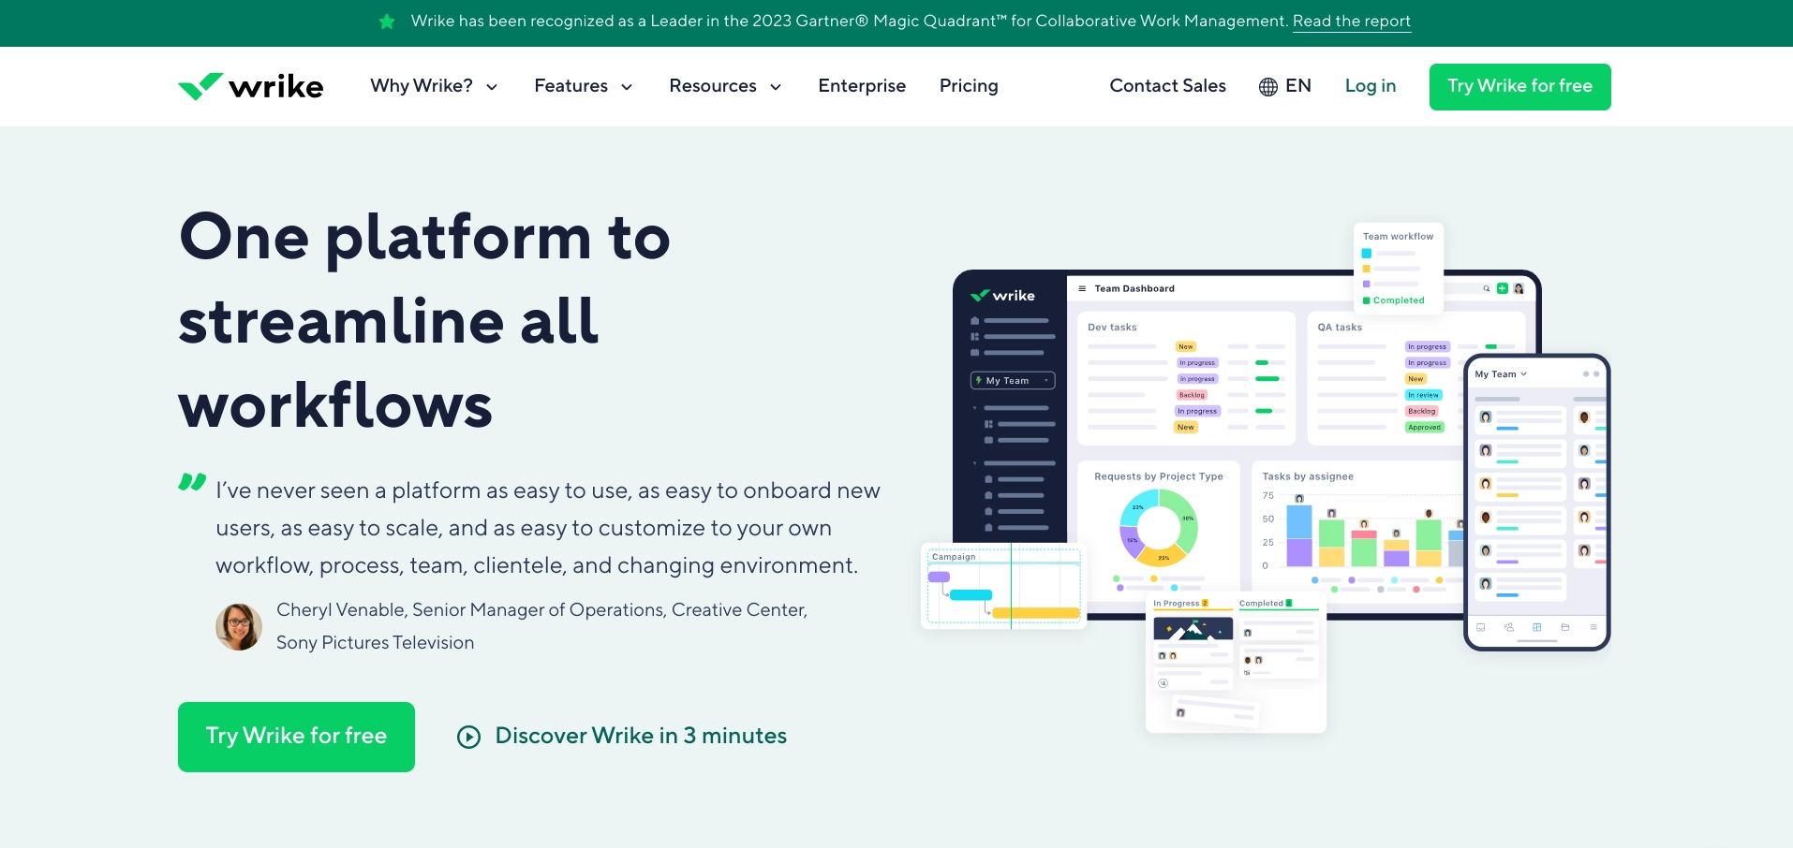Click the green quotation mark icon
Image resolution: width=1793 pixels, height=848 pixels.
coord(192,483)
